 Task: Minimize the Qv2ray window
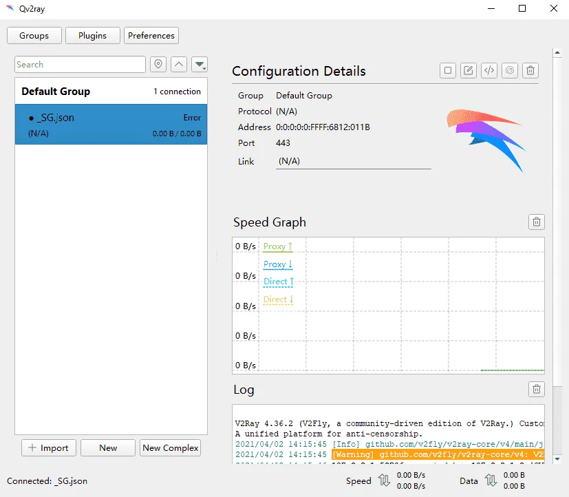tap(491, 8)
